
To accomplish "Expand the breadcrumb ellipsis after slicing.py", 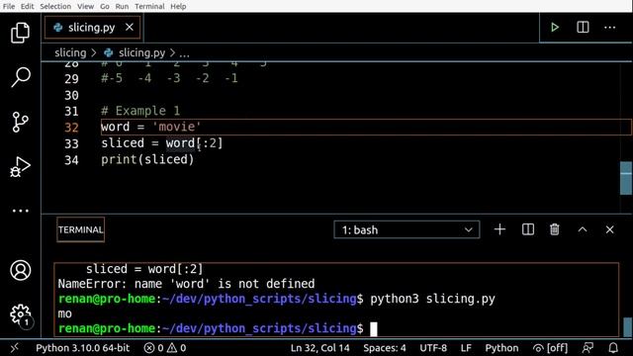I will pos(184,52).
